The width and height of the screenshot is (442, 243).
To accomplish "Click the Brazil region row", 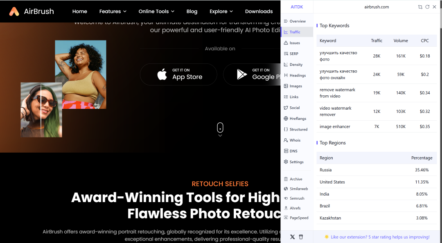I will (377, 206).
